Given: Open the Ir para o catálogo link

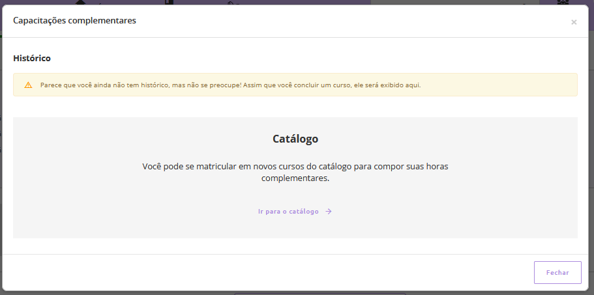Looking at the screenshot, I should [288, 212].
